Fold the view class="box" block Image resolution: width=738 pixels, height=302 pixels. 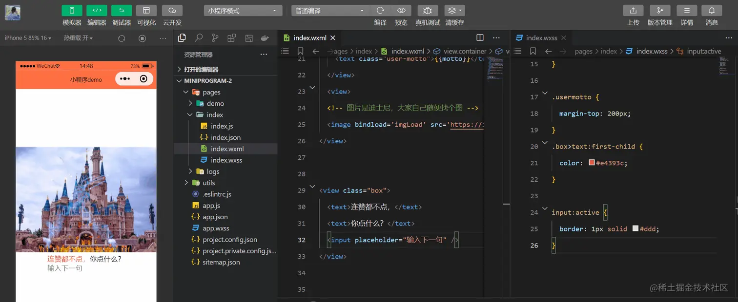(x=312, y=187)
